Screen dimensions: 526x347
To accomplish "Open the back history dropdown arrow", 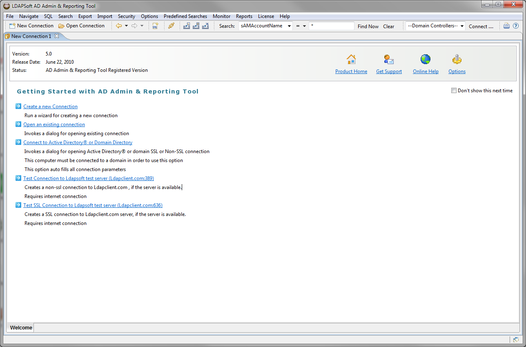I will point(126,26).
